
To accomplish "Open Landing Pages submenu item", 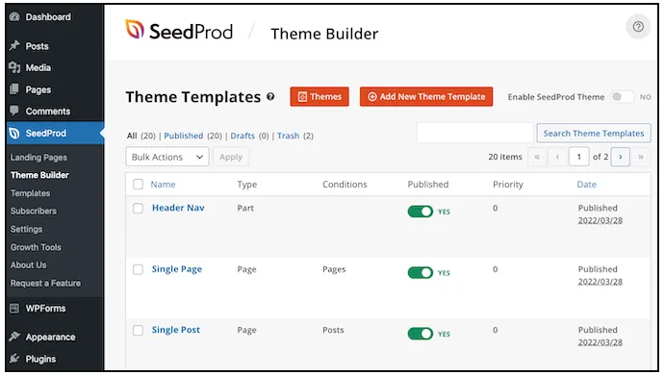I will 38,158.
